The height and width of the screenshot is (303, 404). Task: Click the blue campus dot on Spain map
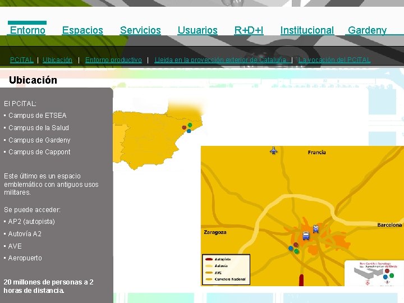[189, 131]
